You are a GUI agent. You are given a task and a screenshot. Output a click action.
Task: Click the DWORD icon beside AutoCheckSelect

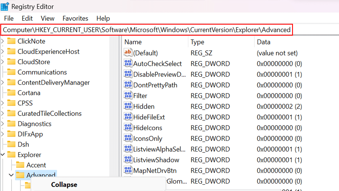coord(128,64)
